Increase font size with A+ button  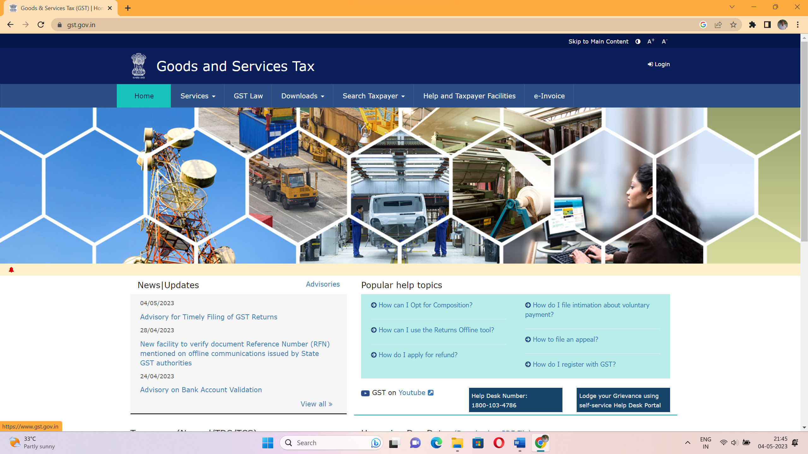[651, 41]
